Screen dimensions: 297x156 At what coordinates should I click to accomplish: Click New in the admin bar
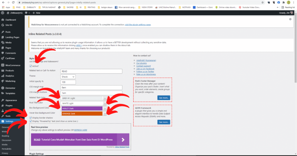click(36, 13)
